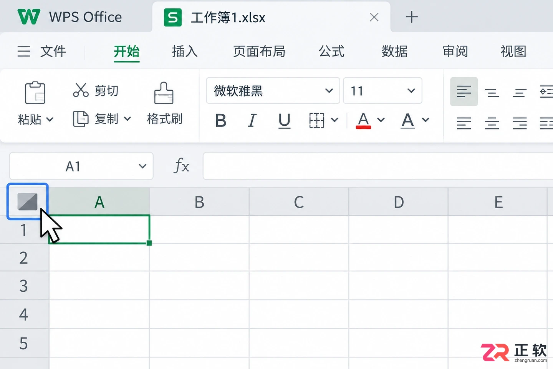Click the fx insert function icon

tap(181, 166)
